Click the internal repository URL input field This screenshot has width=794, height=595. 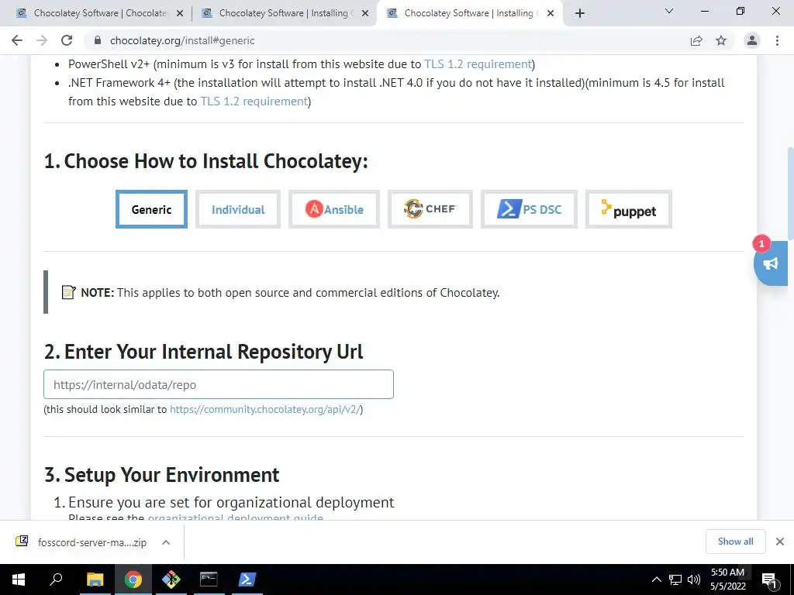click(218, 384)
